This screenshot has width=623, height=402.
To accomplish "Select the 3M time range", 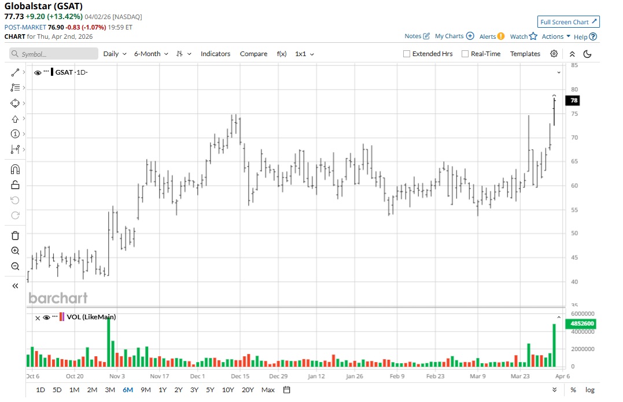I will point(110,390).
